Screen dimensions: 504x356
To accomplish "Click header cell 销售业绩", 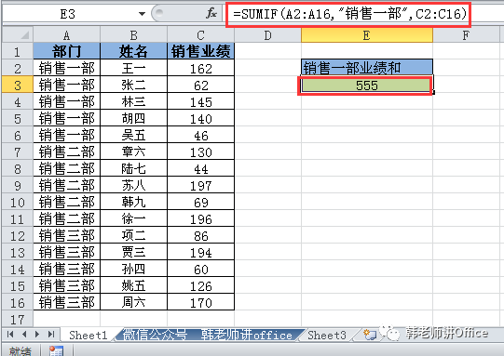I will (201, 51).
